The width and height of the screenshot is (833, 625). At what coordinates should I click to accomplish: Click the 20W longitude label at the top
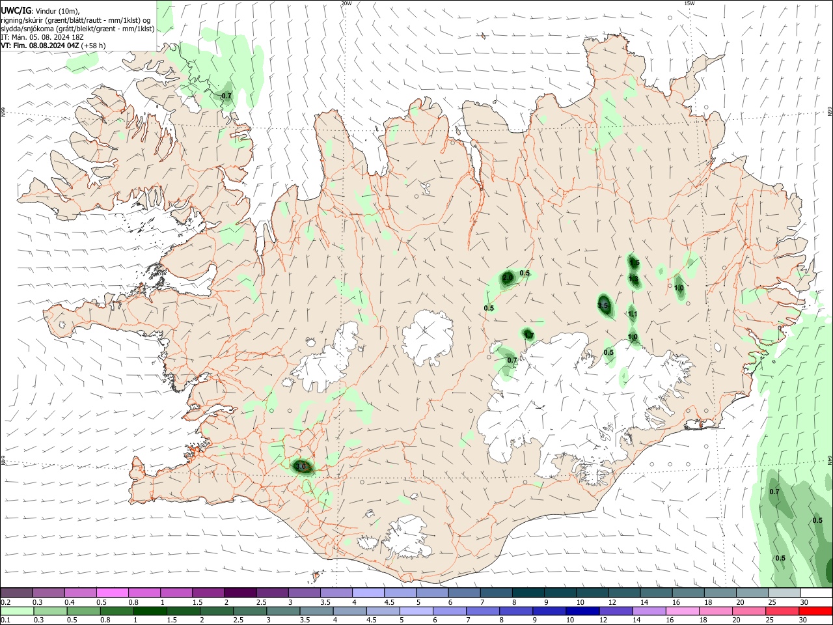click(346, 3)
